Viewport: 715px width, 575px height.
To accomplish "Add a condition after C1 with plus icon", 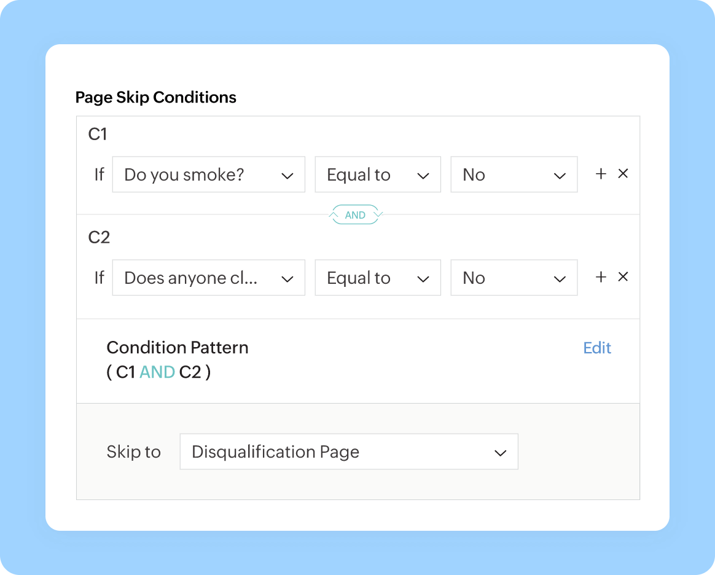I will [601, 174].
